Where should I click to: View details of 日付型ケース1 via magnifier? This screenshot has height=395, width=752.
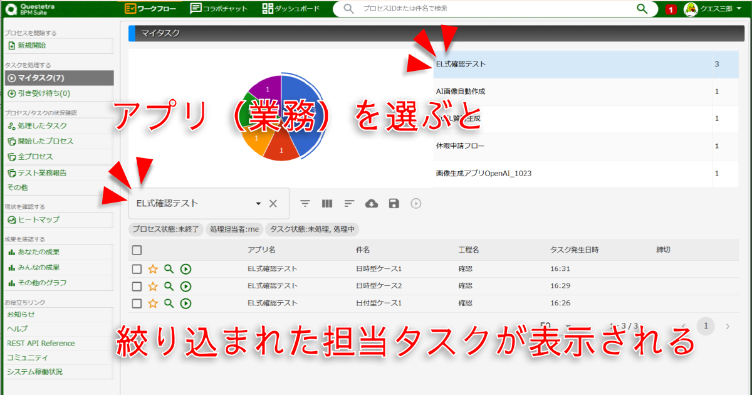(x=169, y=303)
